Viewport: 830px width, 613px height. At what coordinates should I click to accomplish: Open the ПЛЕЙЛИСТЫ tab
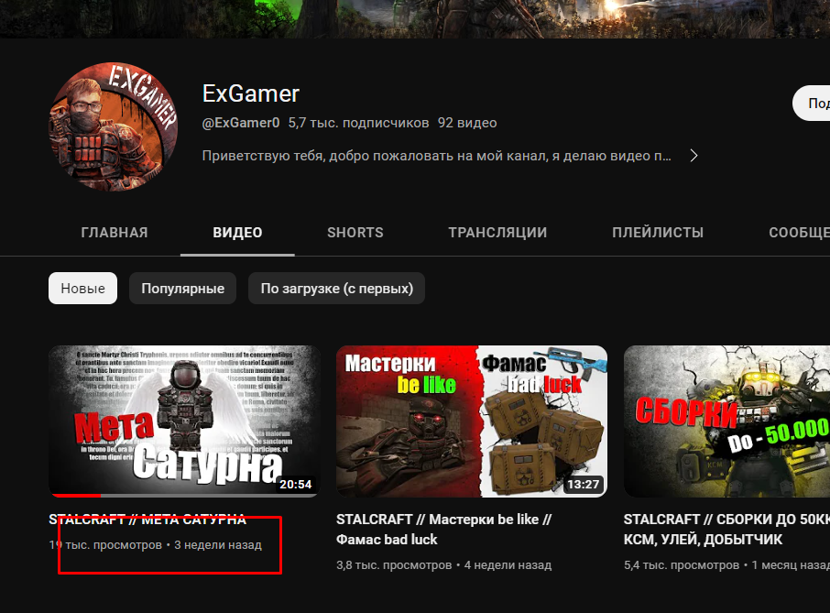click(658, 233)
